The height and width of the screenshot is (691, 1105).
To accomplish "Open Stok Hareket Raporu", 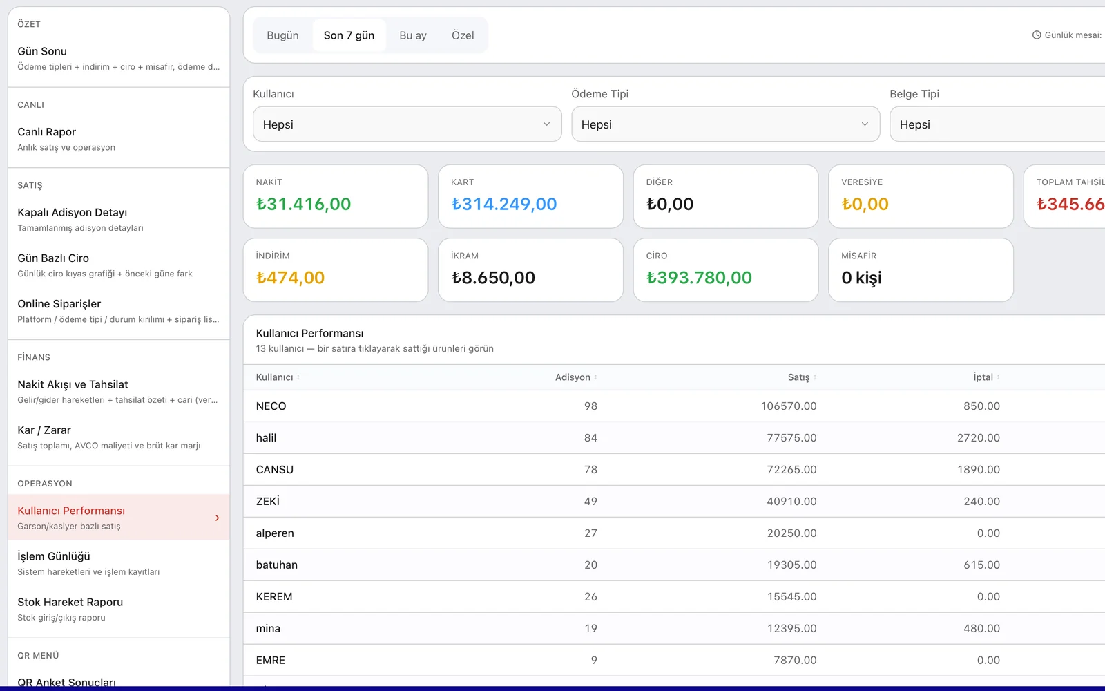I will coord(119,609).
